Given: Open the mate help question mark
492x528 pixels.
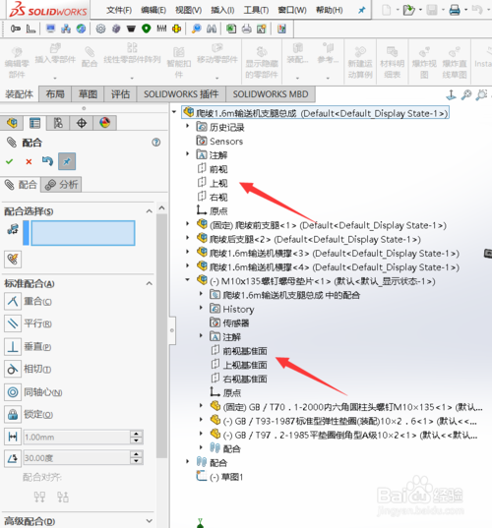Looking at the screenshot, I should [156, 143].
